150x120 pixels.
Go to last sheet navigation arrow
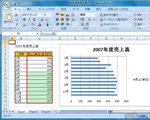(x=13, y=112)
